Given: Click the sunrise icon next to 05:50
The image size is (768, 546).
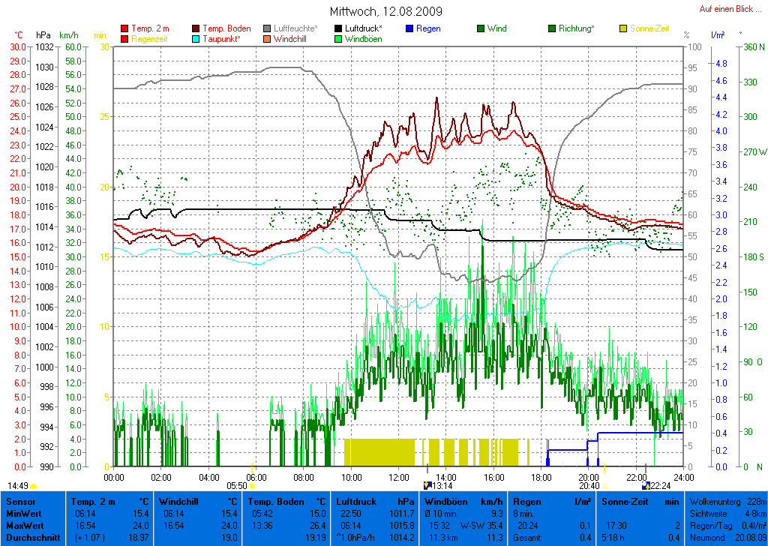Looking at the screenshot, I should click(252, 486).
